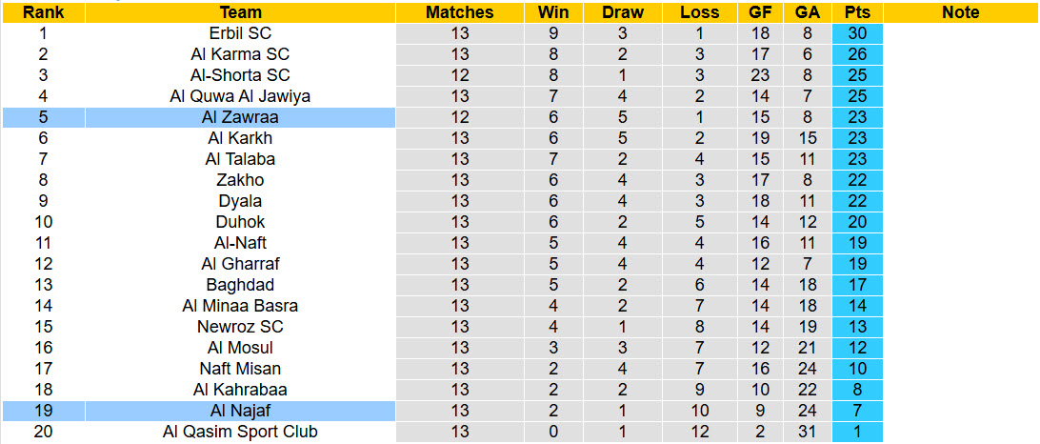Click the Rank column header
The height and width of the screenshot is (444, 1040).
click(43, 12)
